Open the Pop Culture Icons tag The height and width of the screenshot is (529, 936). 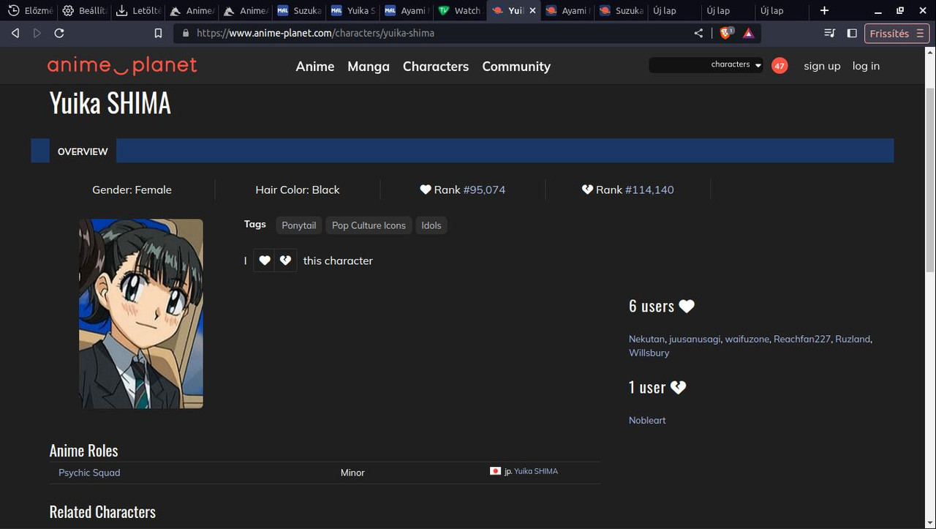coord(369,225)
